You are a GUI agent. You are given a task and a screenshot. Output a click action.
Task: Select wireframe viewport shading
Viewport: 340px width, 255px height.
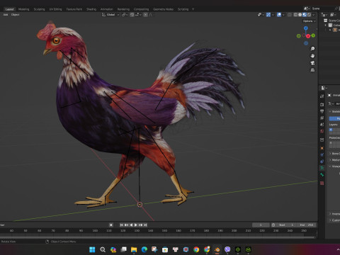click(295, 15)
